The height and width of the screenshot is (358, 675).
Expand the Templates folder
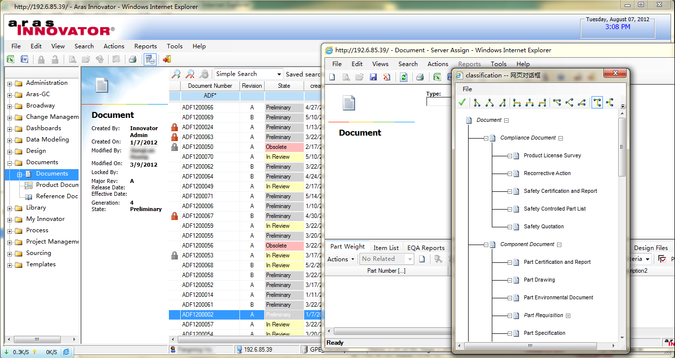coord(9,265)
